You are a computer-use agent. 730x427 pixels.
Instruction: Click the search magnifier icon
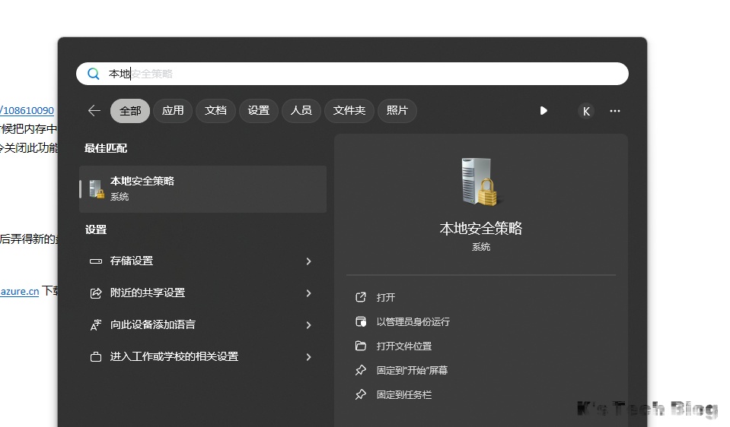(94, 74)
